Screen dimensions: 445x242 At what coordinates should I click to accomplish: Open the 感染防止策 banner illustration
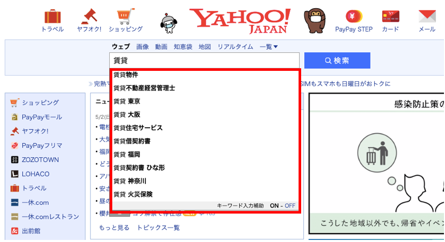(377, 163)
